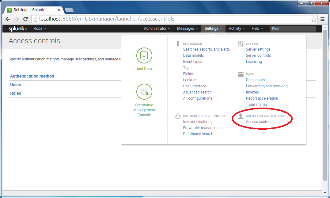Click the Distributed Environment icon
The width and height of the screenshot is (330, 198).
[178, 116]
